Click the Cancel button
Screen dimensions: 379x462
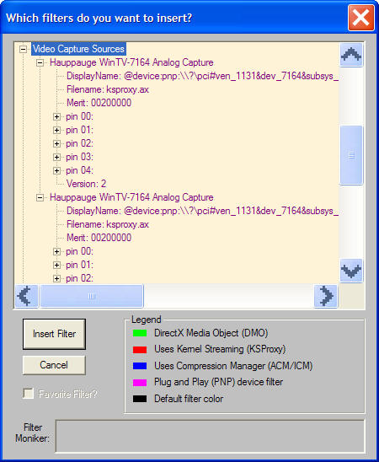pos(54,365)
